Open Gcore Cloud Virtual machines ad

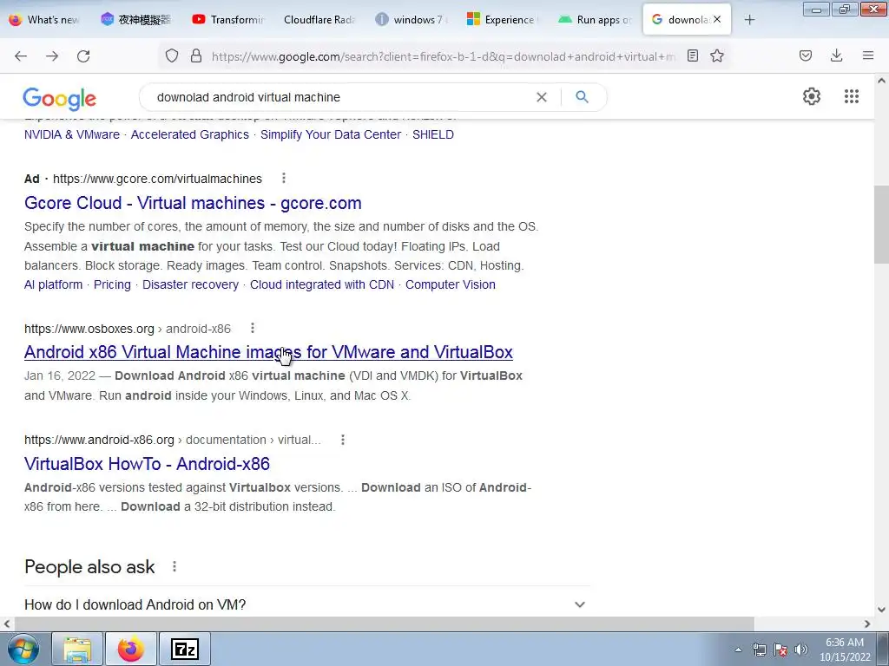click(193, 203)
